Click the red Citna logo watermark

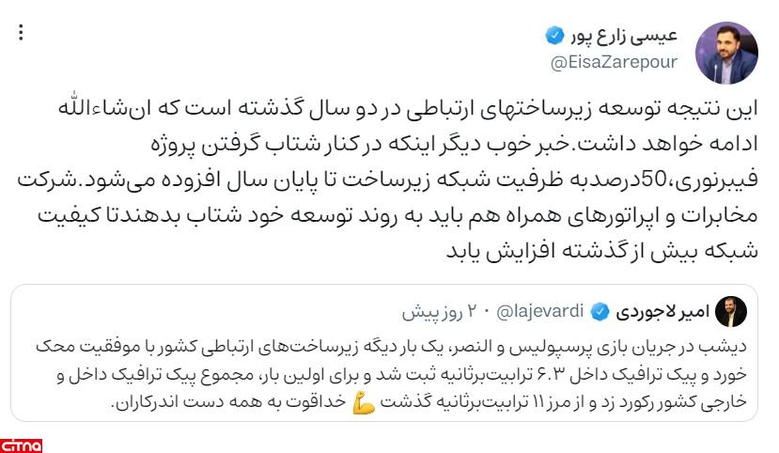pyautogui.click(x=21, y=443)
